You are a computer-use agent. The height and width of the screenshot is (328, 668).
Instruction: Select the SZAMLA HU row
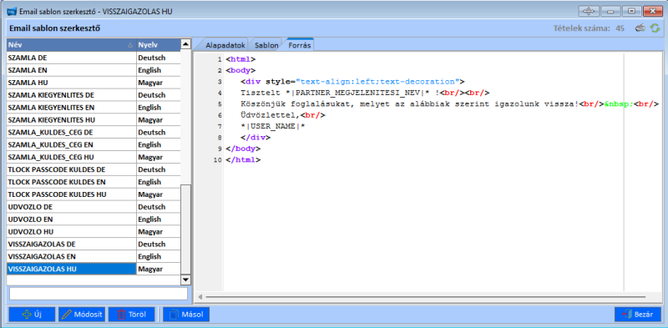[94, 83]
